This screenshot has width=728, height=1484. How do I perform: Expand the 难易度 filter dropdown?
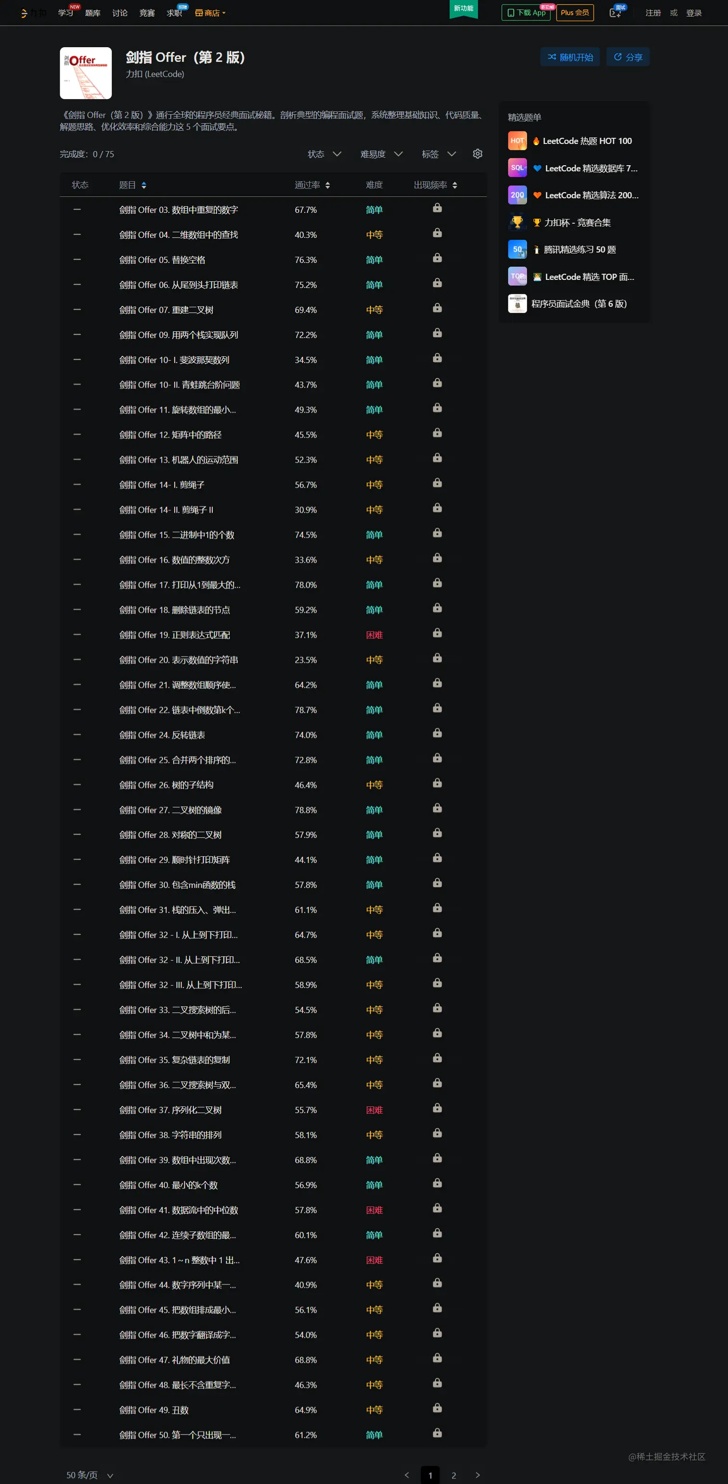381,154
